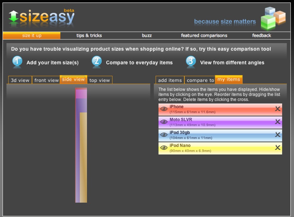Toggle the iPod Nano eye icon

coord(164,148)
